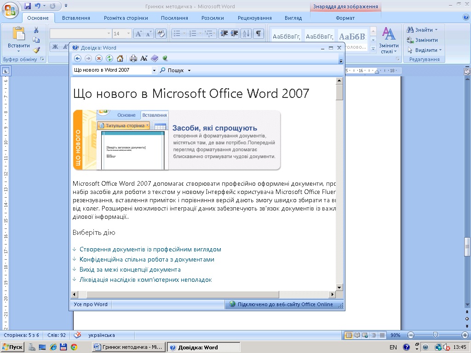The image size is (471, 353).
Task: Sort text with the A-Я sort icon
Action: (x=246, y=34)
